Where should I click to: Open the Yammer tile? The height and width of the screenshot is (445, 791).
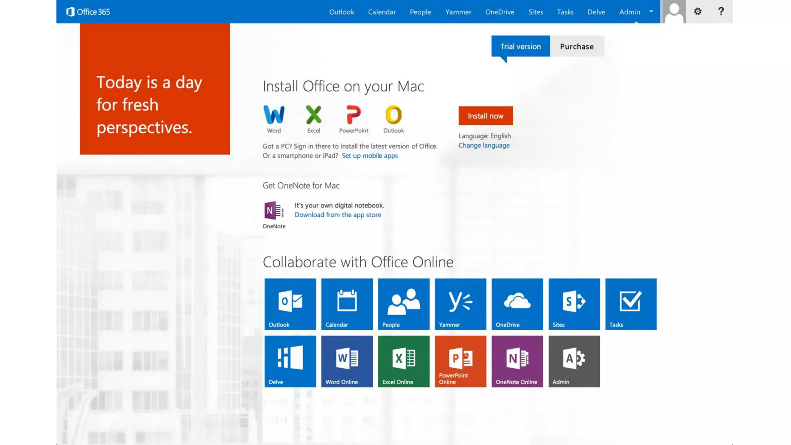[x=460, y=304]
